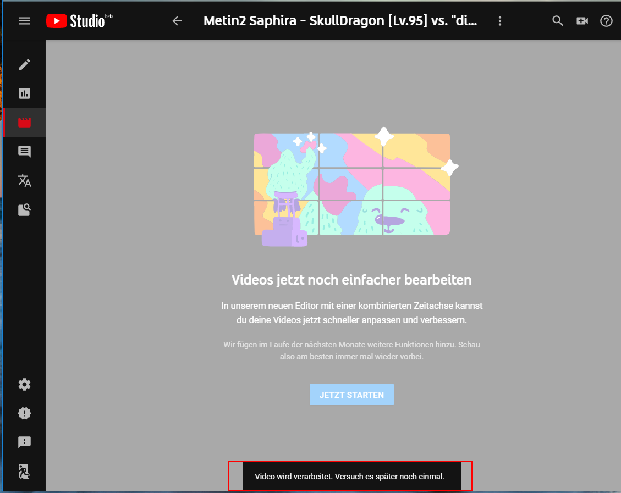Open video details pencil icon
This screenshot has height=493, width=621.
pos(25,64)
